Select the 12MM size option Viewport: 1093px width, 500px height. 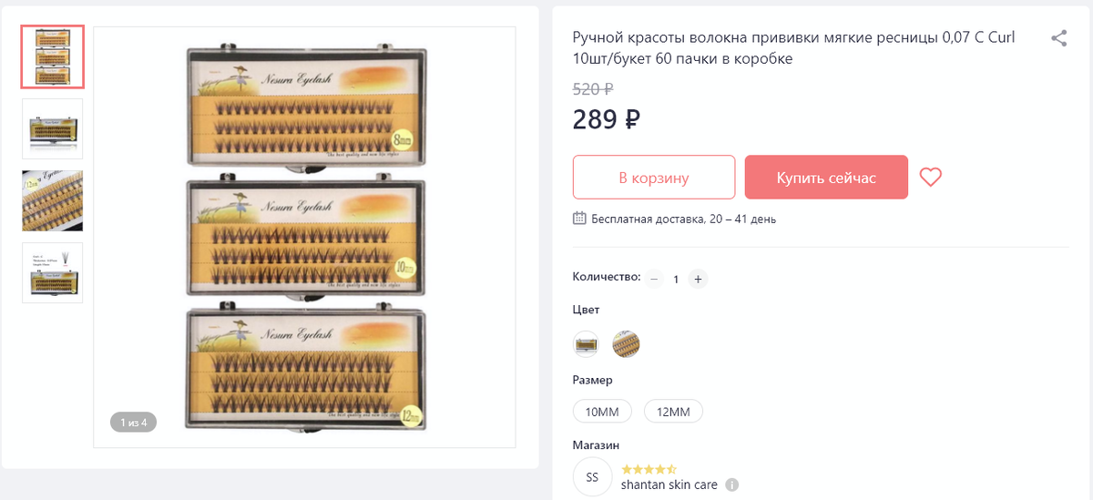pyautogui.click(x=673, y=412)
